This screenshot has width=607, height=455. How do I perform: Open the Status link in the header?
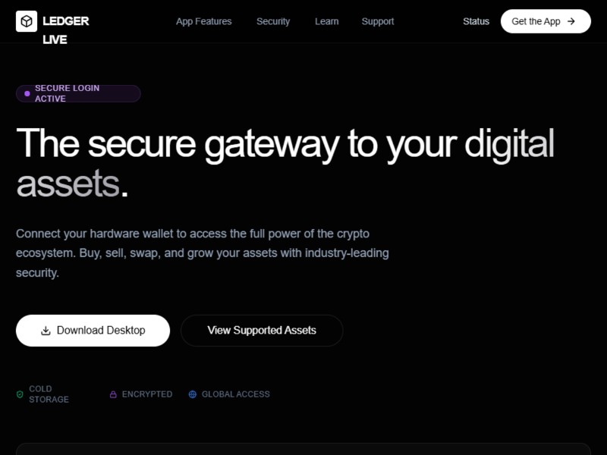[x=476, y=21]
